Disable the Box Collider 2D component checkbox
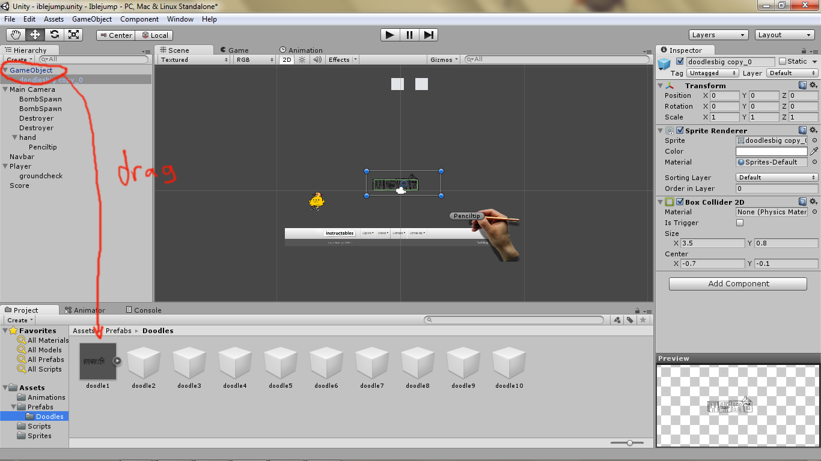Viewport: 821px width, 461px height. point(680,202)
